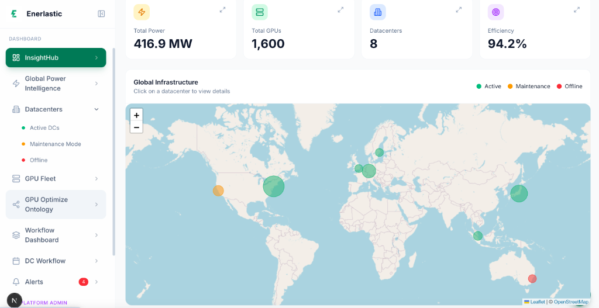Click the DC Workflow calendar icon

(16, 261)
